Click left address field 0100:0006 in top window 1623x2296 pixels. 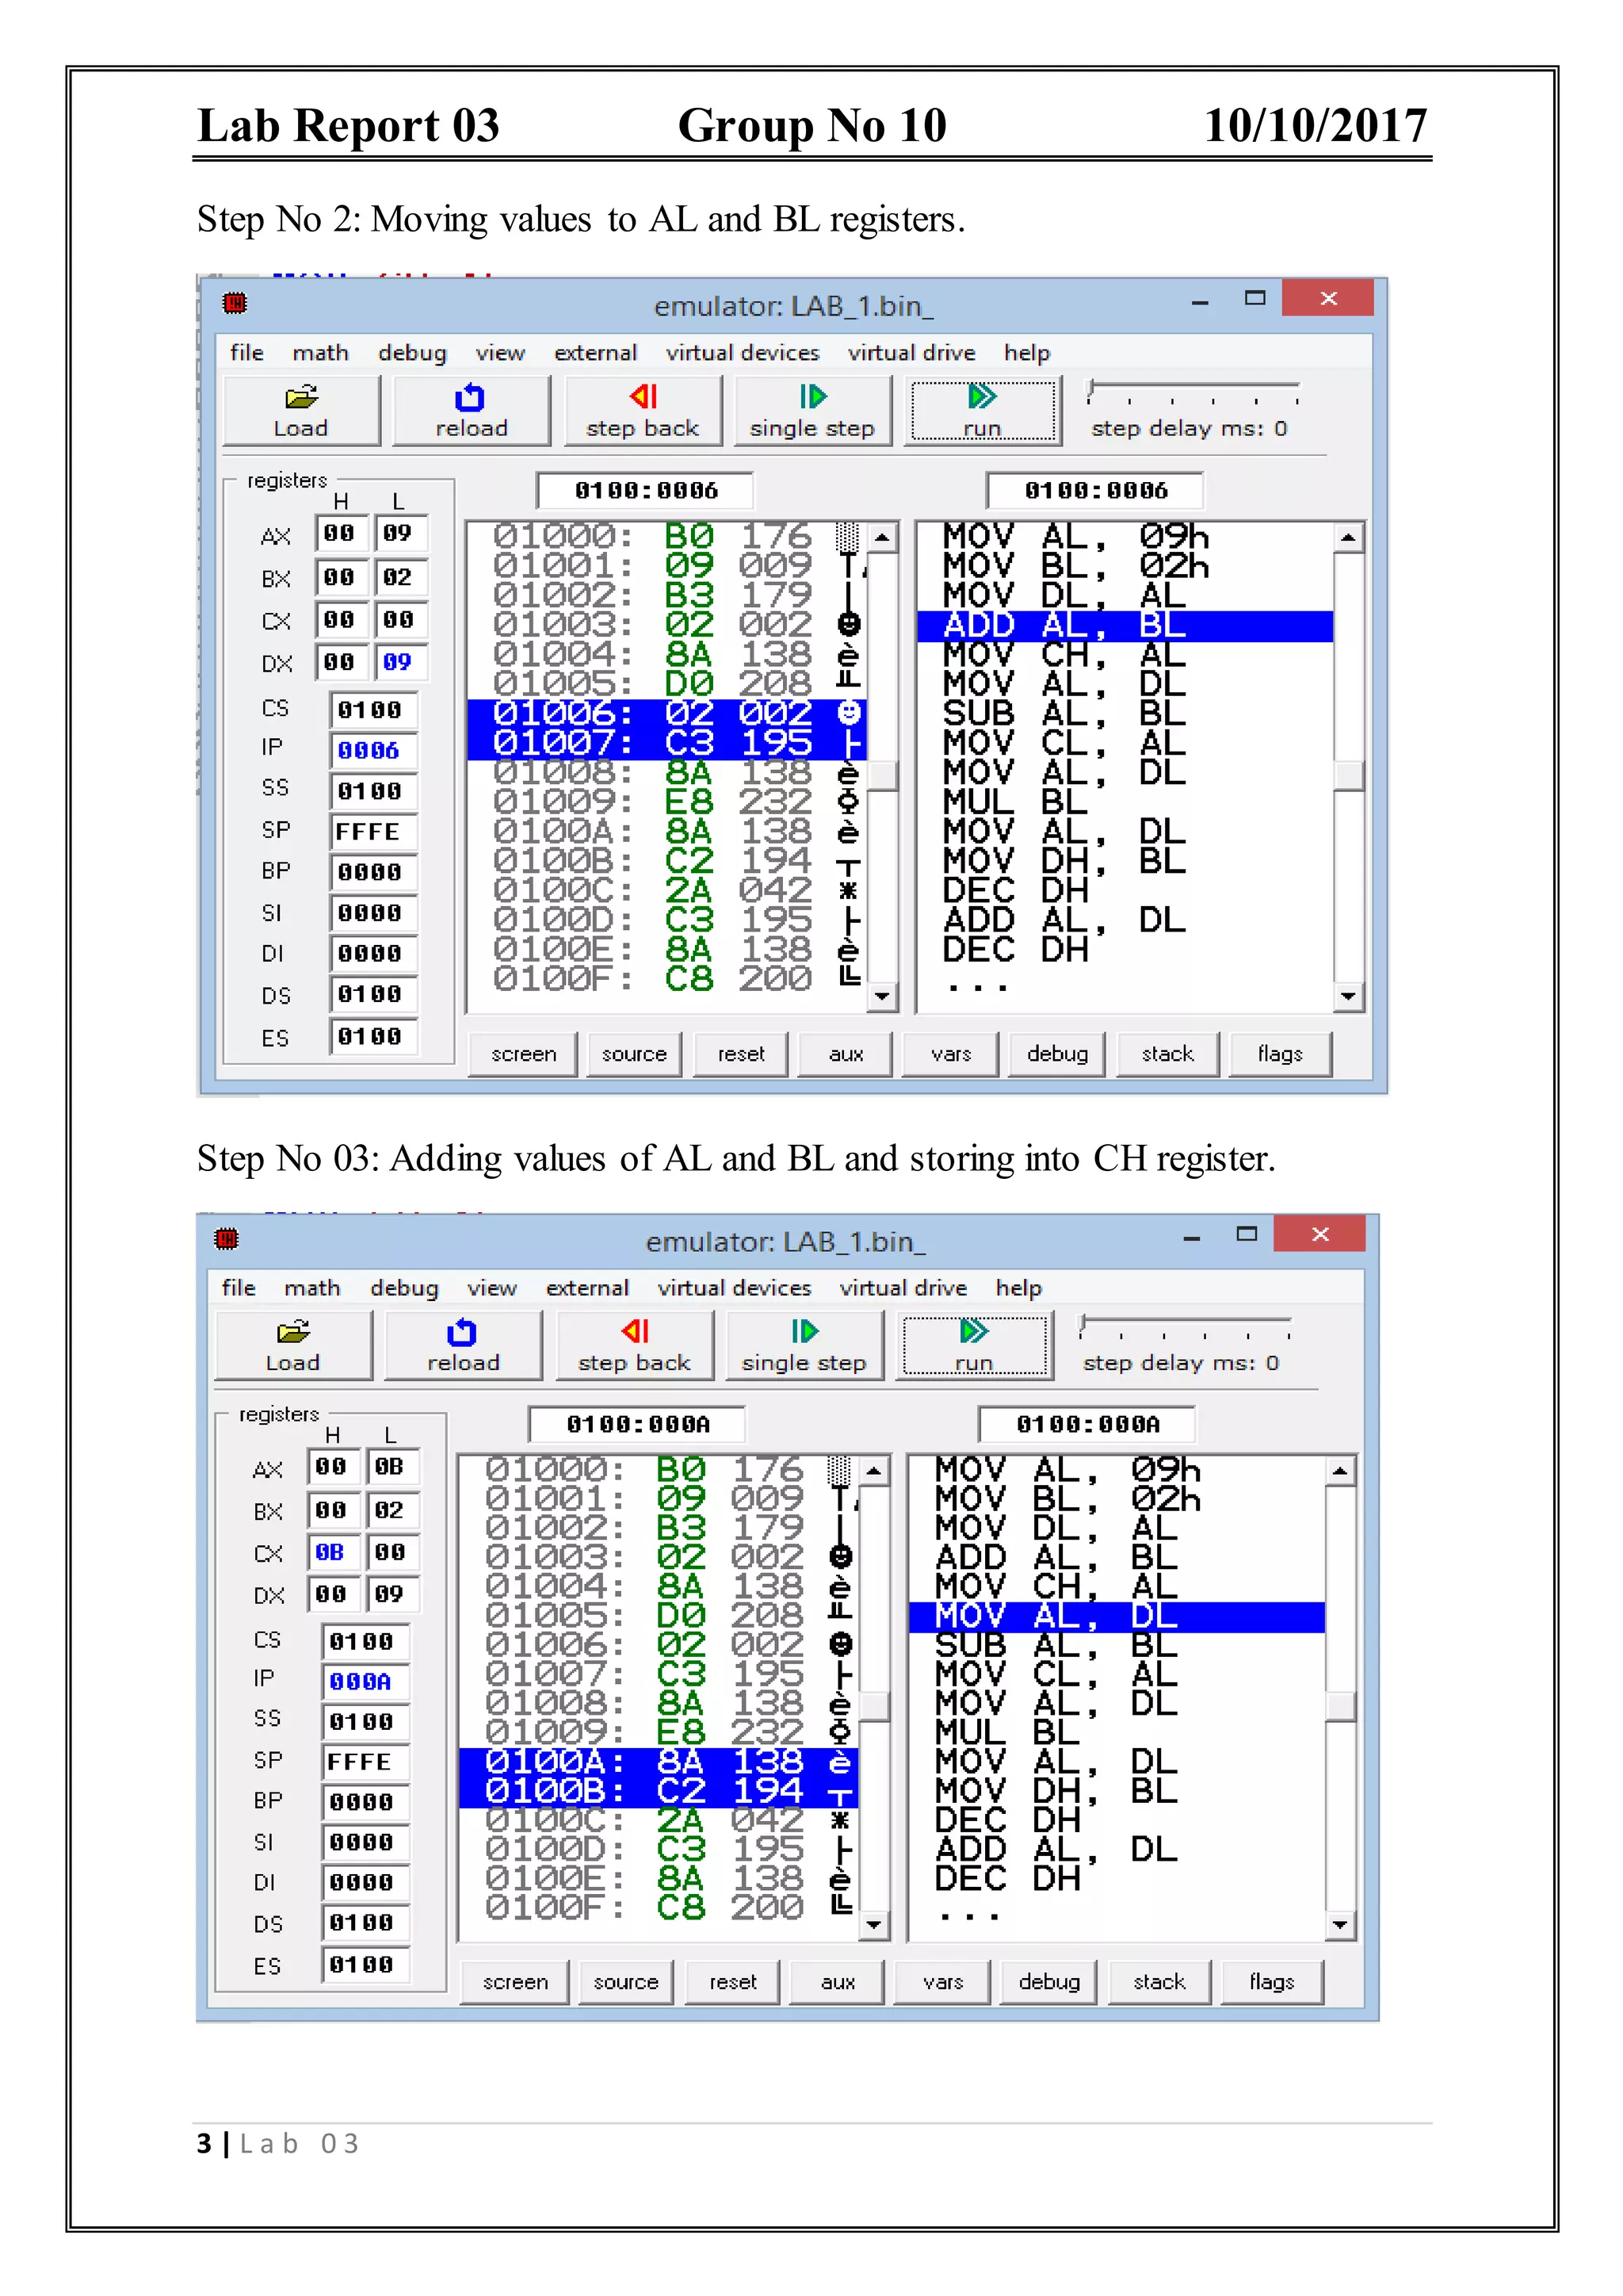point(646,490)
